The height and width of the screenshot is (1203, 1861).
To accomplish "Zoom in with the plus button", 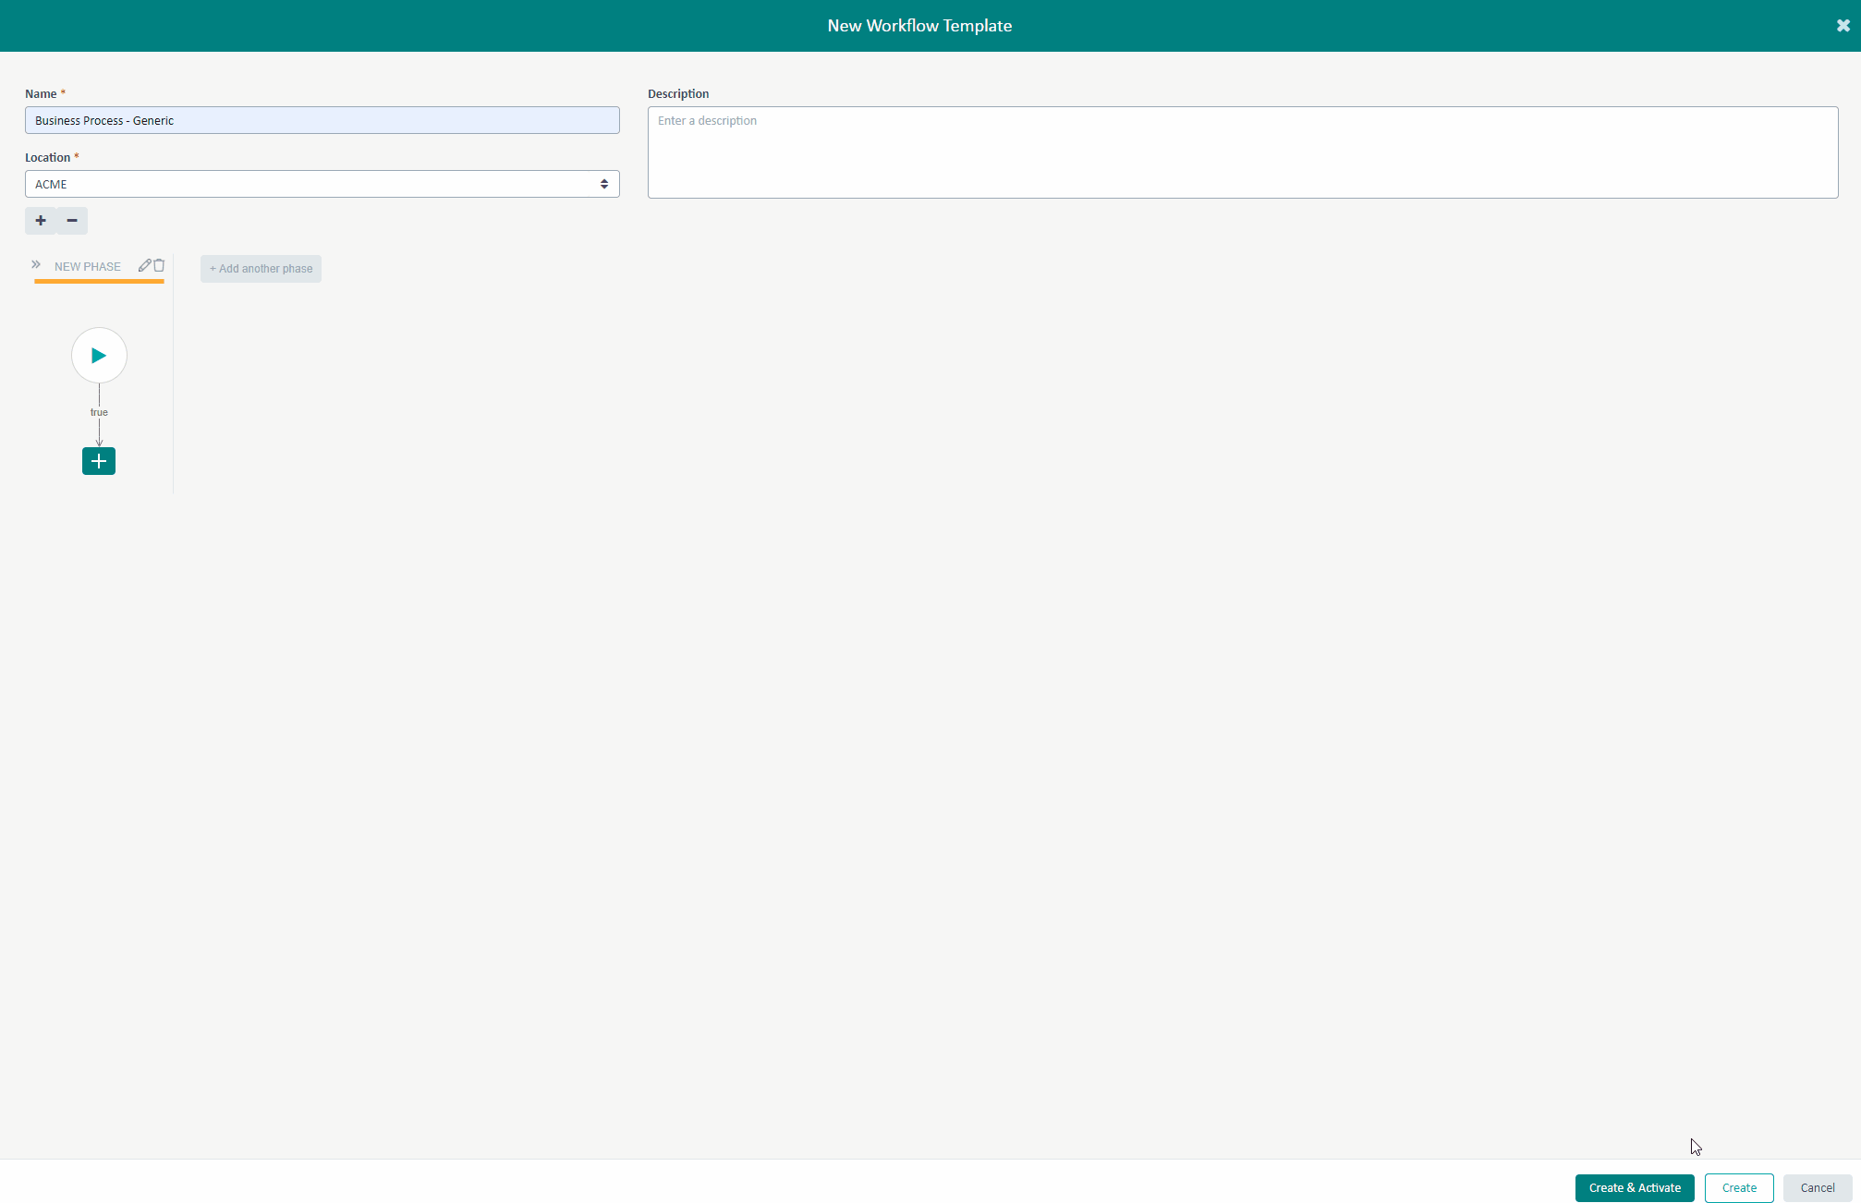I will pyautogui.click(x=41, y=221).
